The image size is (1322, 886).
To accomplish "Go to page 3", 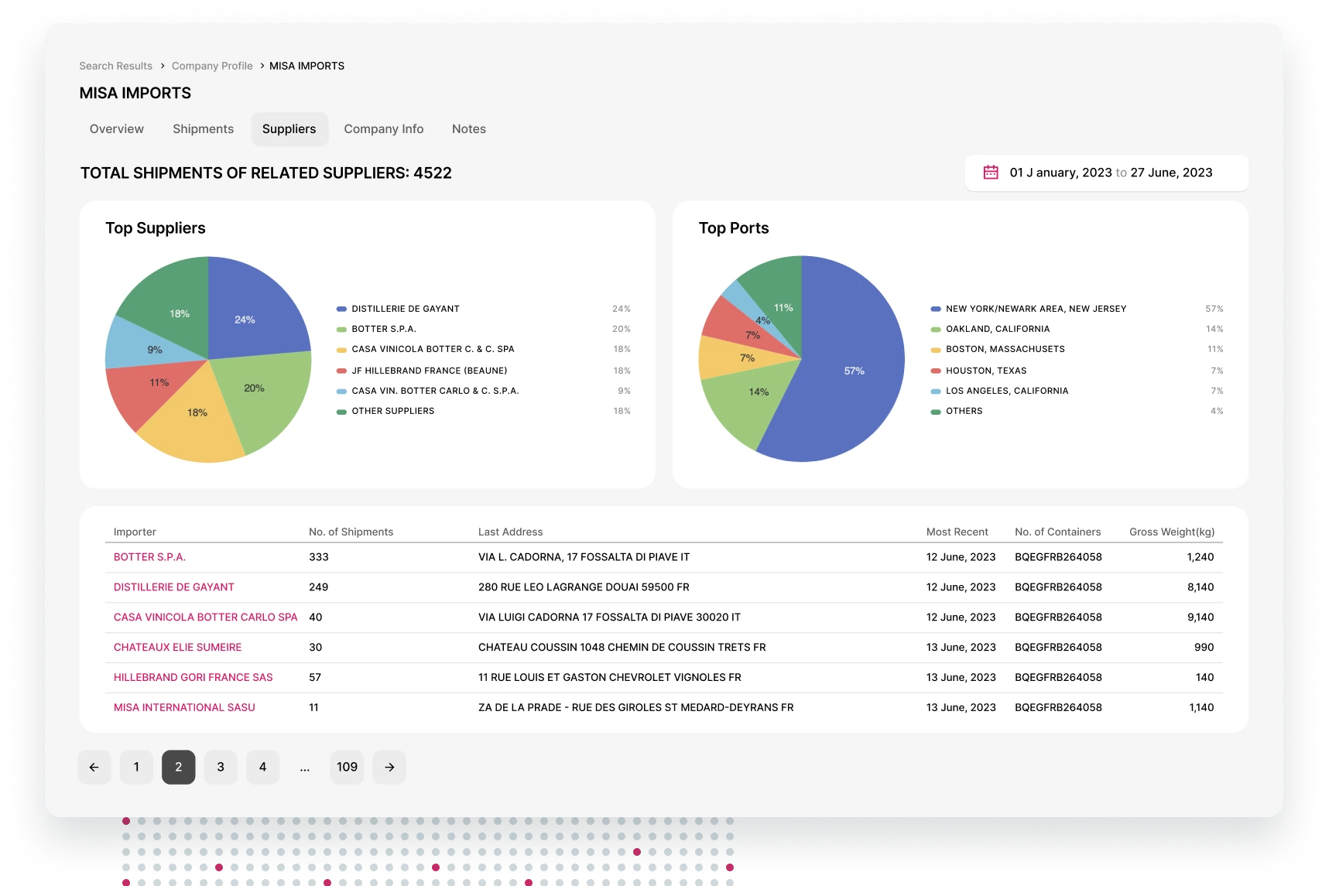I will coord(221,767).
